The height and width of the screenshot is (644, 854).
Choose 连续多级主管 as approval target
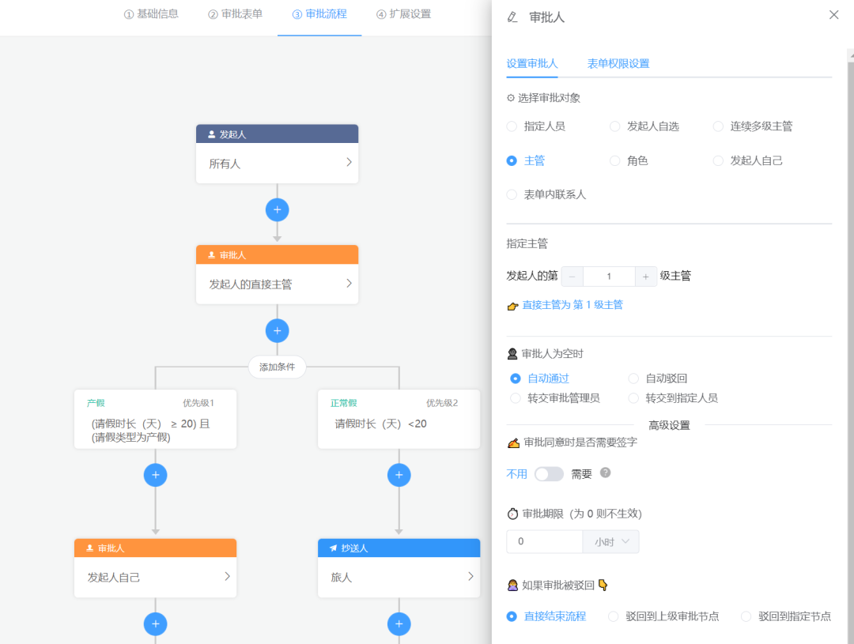pos(718,126)
